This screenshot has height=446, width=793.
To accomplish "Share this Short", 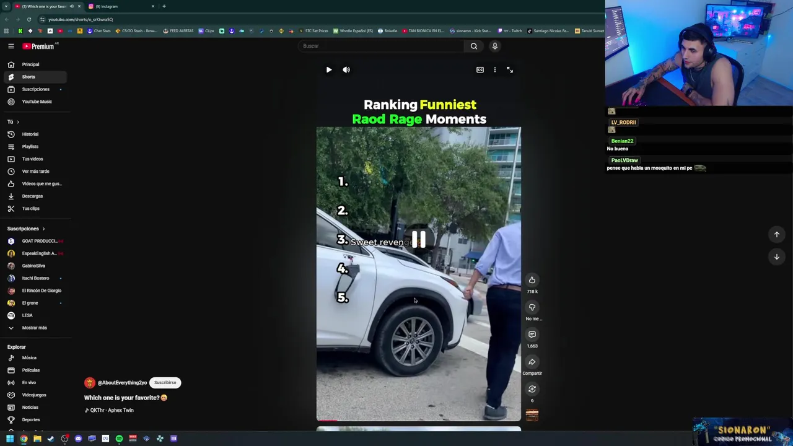I will point(532,362).
